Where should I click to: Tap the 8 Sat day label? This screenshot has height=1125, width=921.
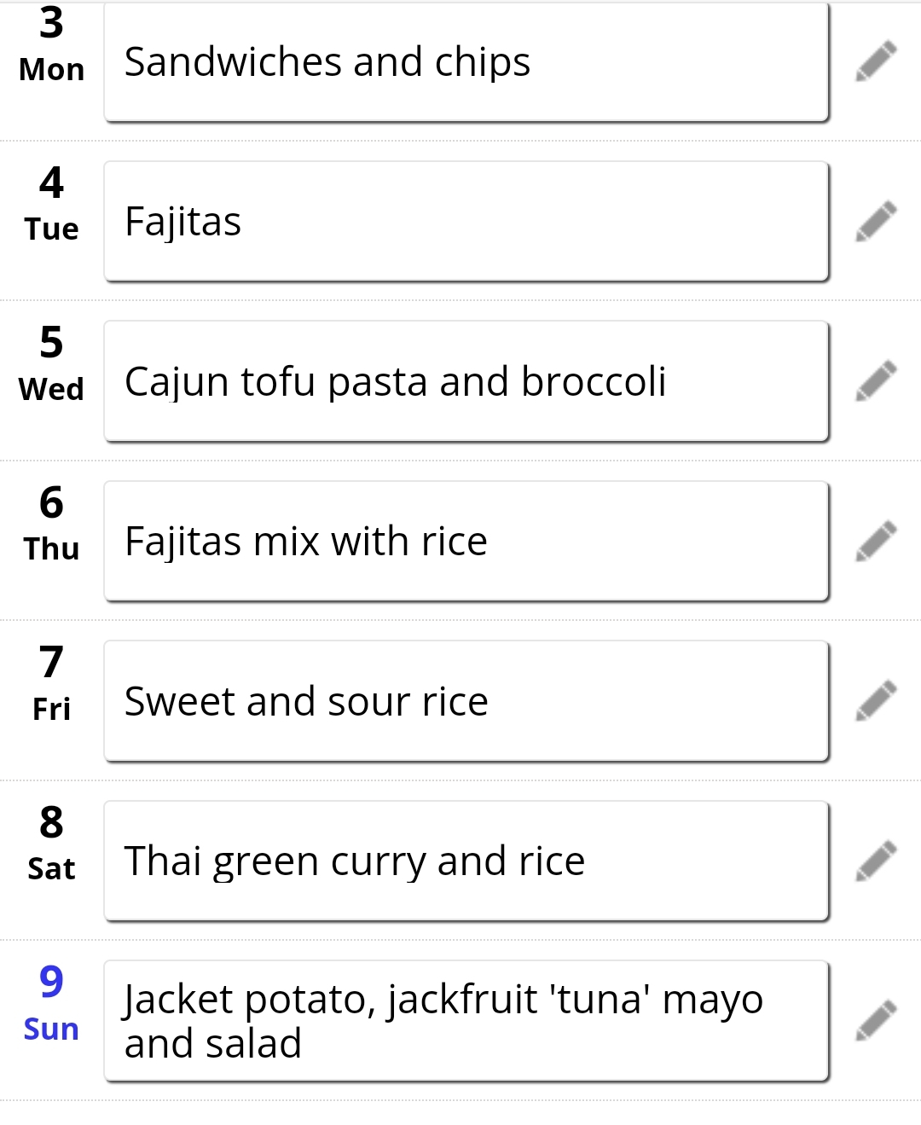(x=52, y=844)
